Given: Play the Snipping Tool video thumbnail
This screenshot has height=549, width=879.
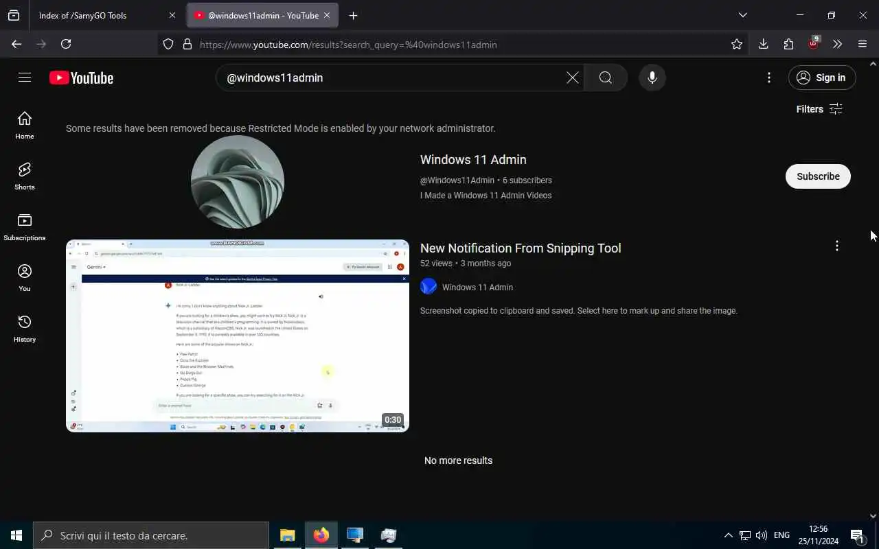Looking at the screenshot, I should (238, 336).
